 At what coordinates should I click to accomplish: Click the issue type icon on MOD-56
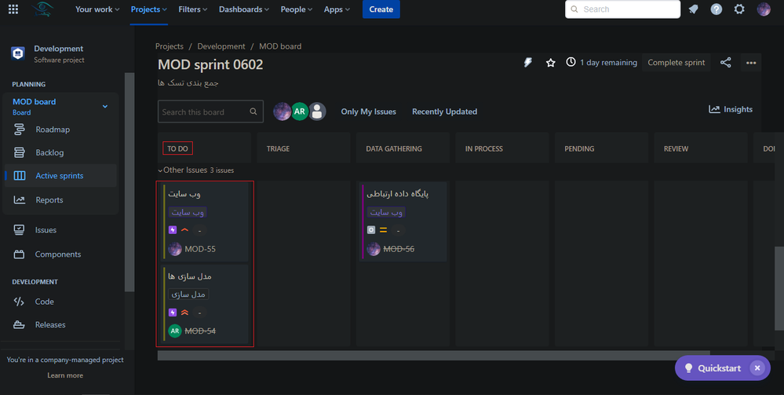(371, 230)
